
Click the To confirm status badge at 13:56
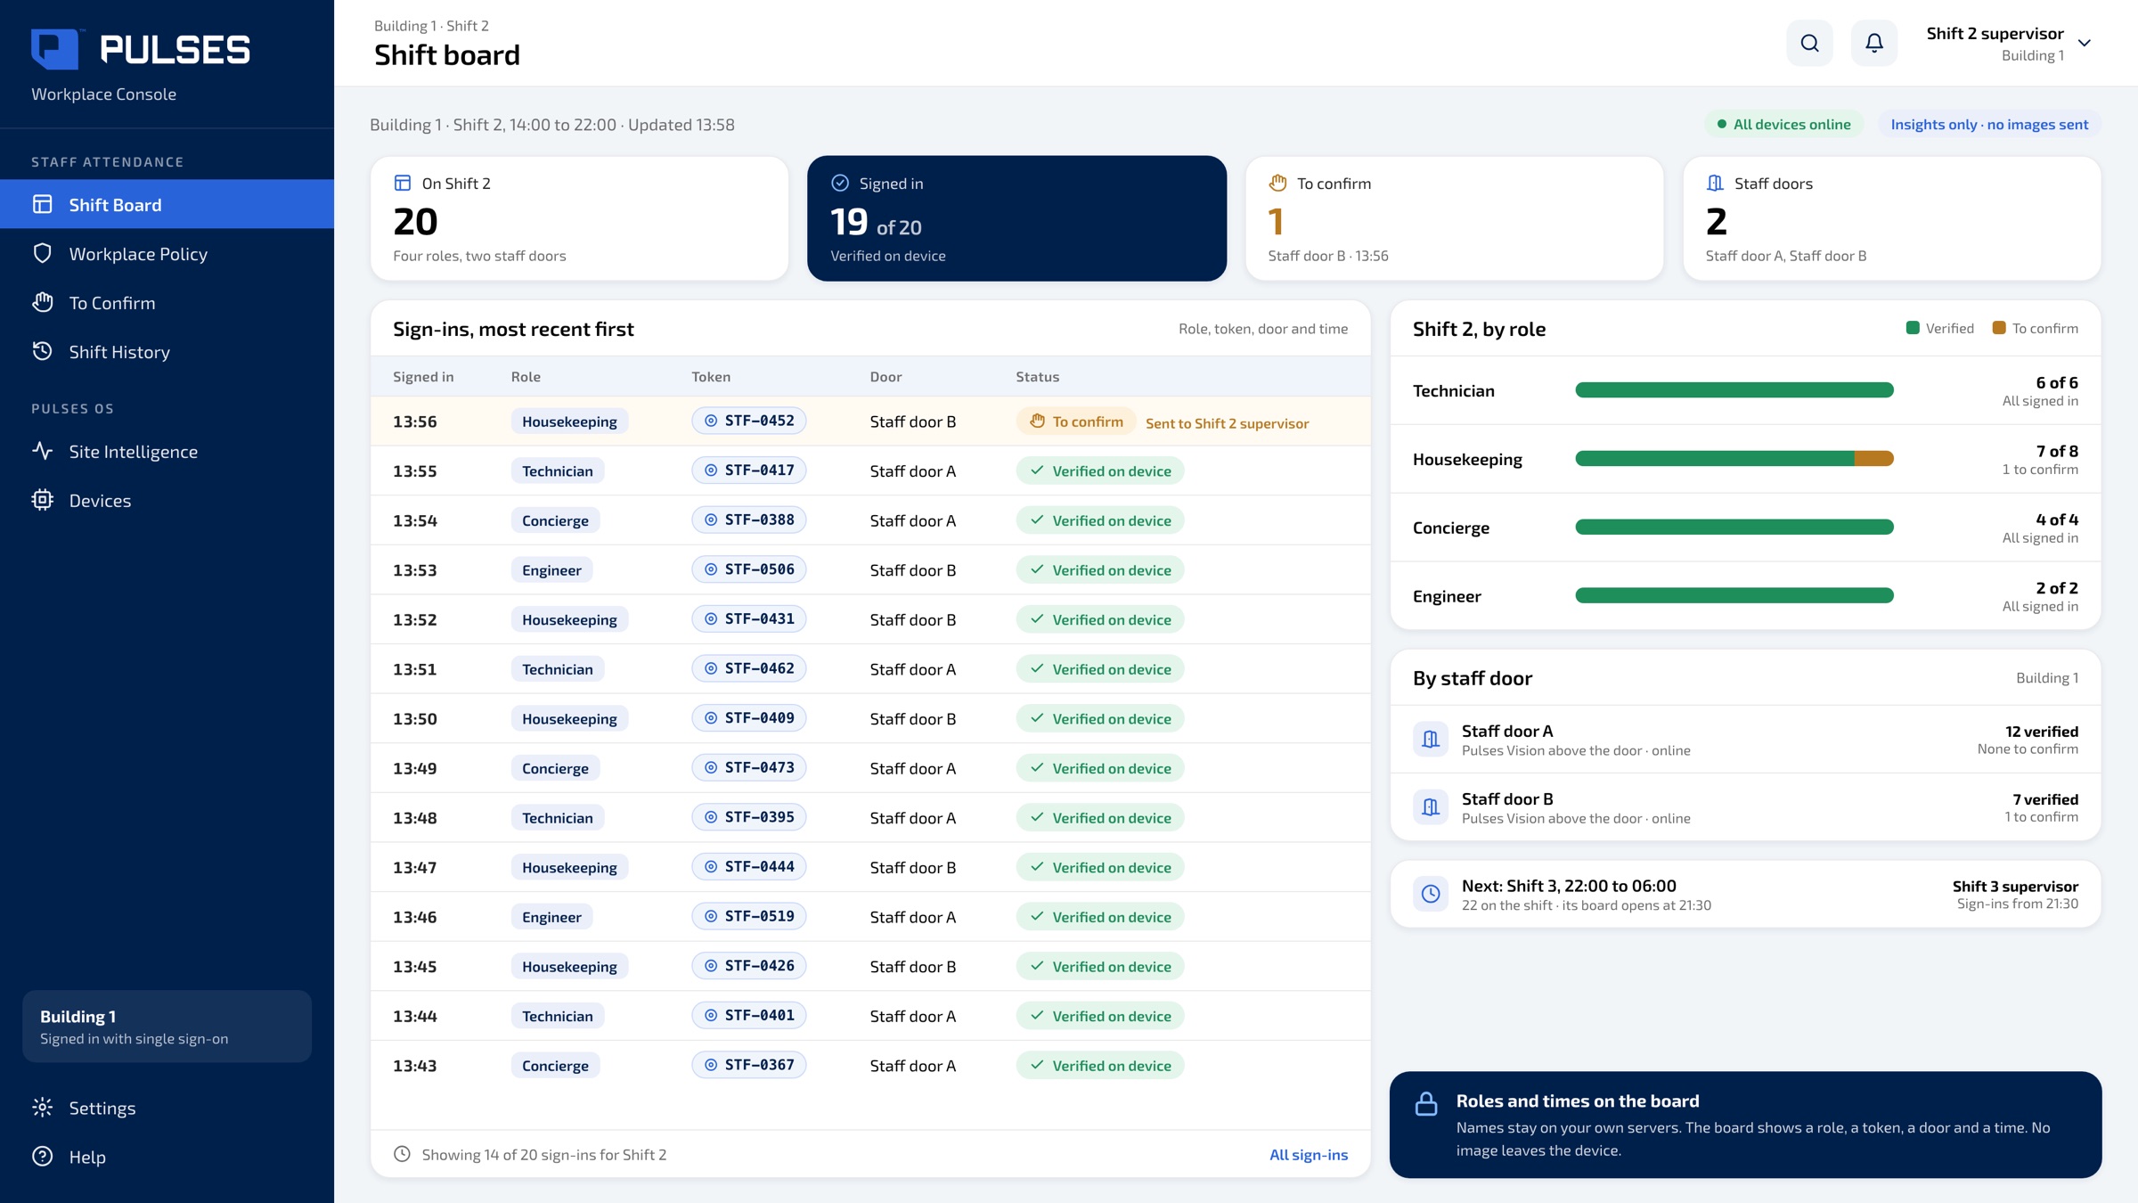[x=1076, y=421]
